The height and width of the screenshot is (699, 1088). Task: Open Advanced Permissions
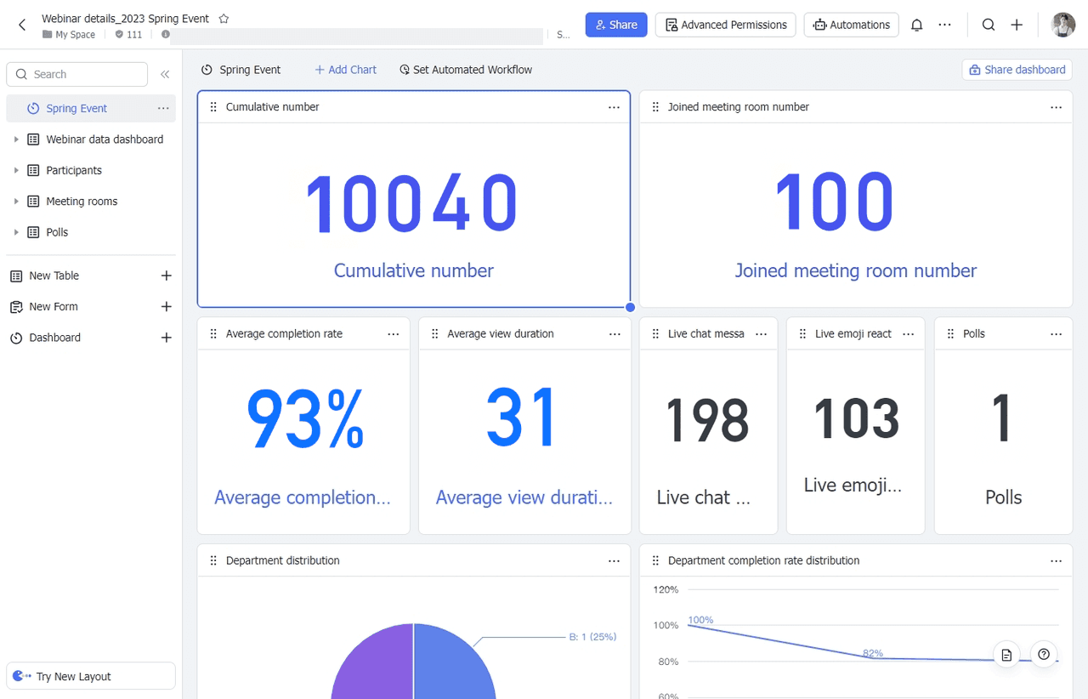coord(726,25)
